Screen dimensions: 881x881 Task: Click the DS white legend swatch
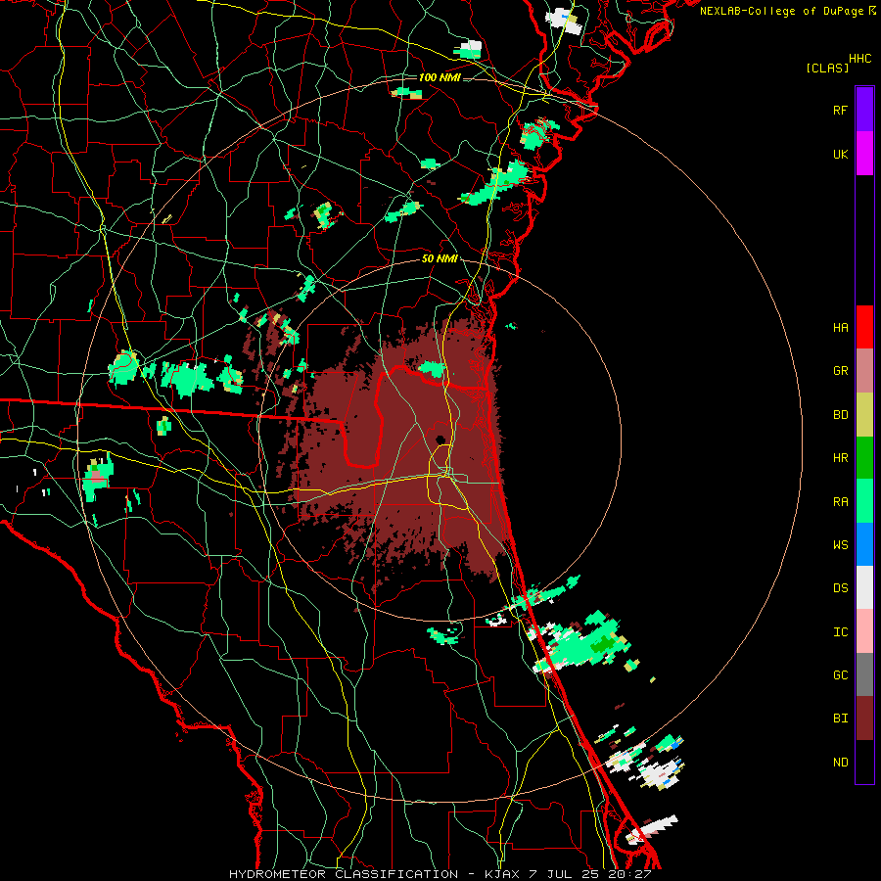[864, 587]
